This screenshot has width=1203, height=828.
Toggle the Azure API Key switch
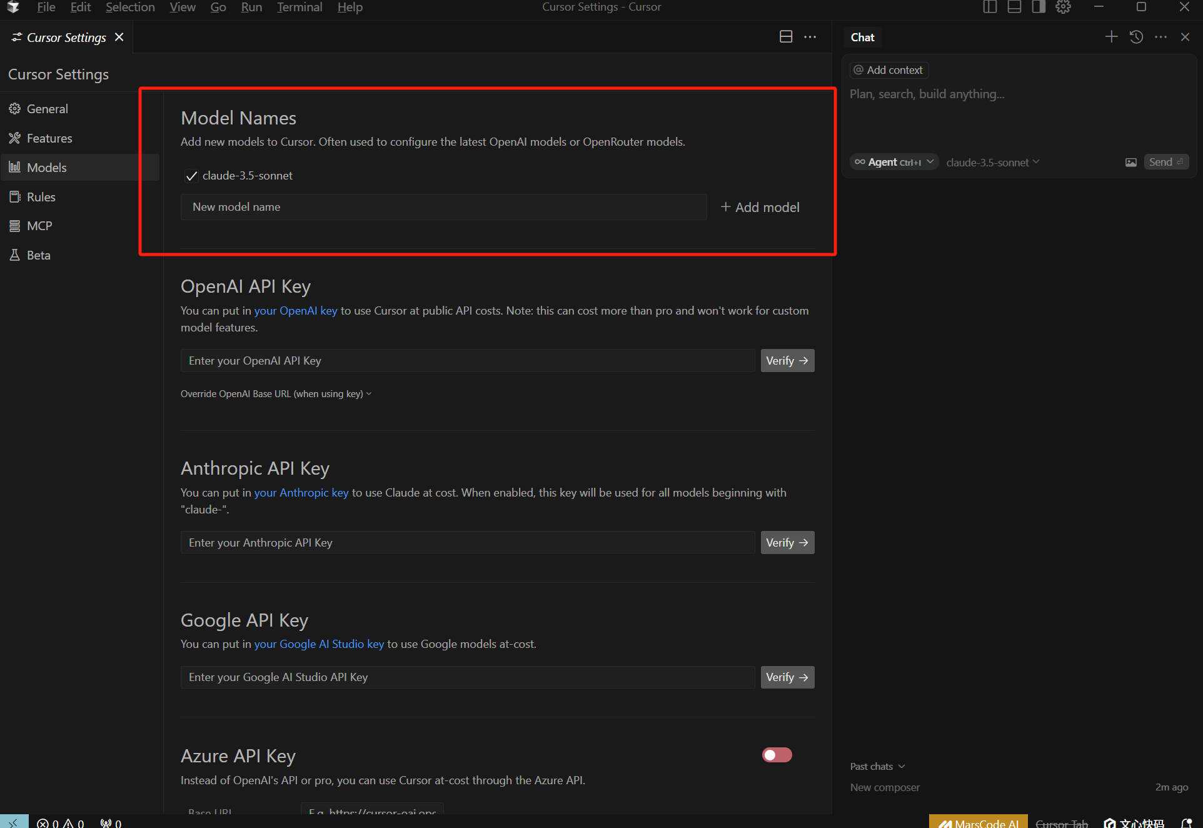click(x=777, y=755)
